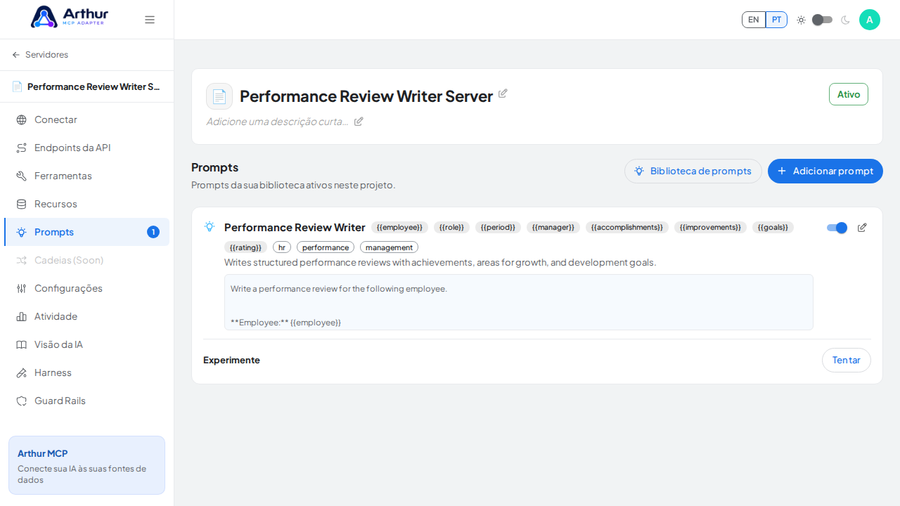Screen dimensions: 900x506
Task: Go to Ferramentas in the sidebar
Action: click(x=86, y=176)
